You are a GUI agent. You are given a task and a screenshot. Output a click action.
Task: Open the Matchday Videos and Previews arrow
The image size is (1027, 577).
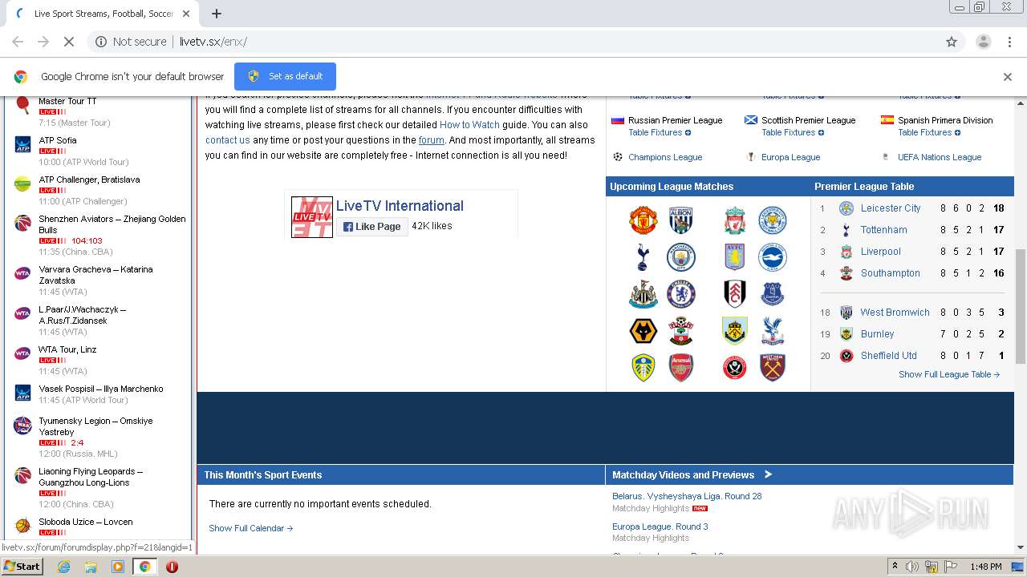768,474
